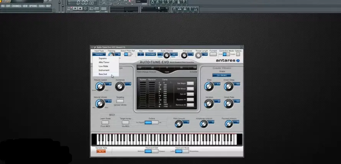Image resolution: width=341 pixels, height=164 pixels.
Task: Toggle the Select Pitch Ref L/R switch
Action: [x=128, y=54]
